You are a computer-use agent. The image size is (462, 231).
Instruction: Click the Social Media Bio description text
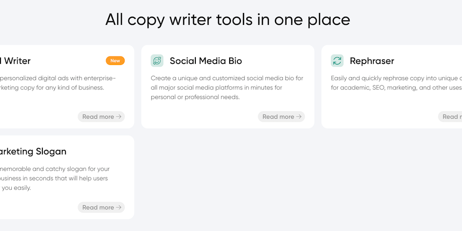(227, 88)
